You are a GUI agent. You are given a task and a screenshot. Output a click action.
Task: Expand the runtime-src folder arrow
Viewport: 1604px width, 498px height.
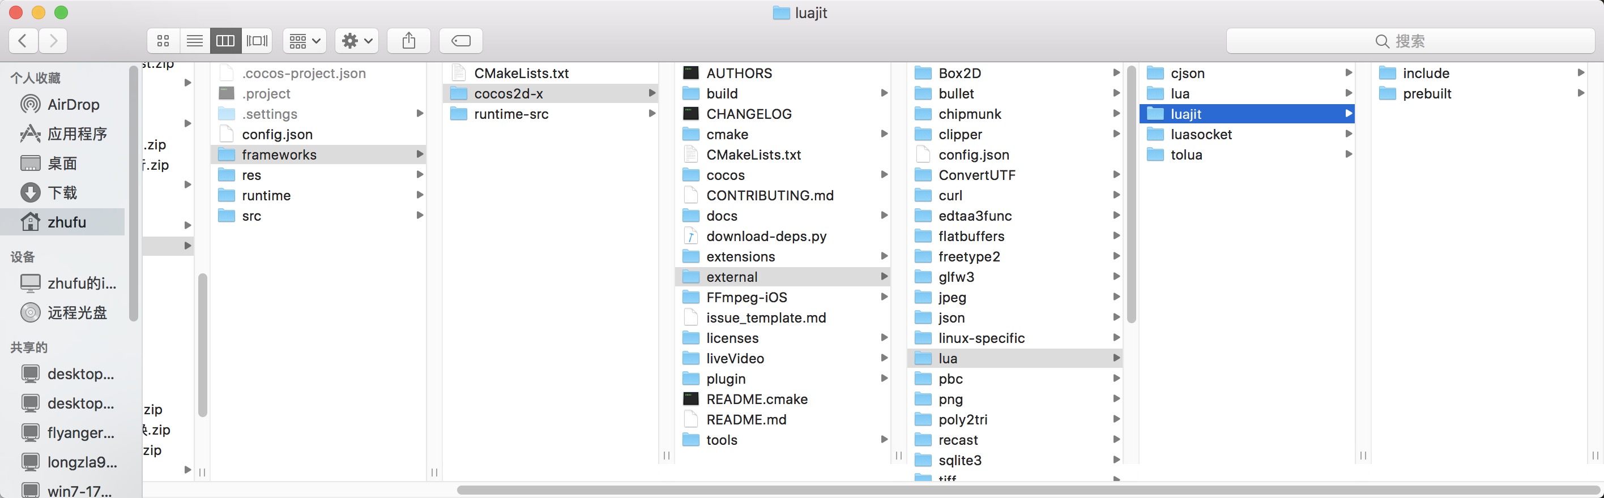652,114
